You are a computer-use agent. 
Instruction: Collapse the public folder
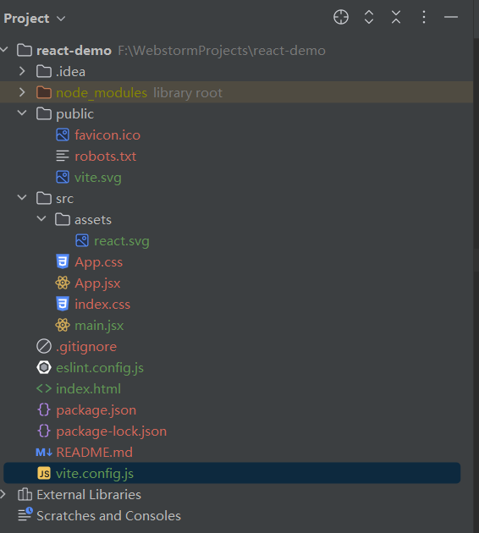coord(22,113)
